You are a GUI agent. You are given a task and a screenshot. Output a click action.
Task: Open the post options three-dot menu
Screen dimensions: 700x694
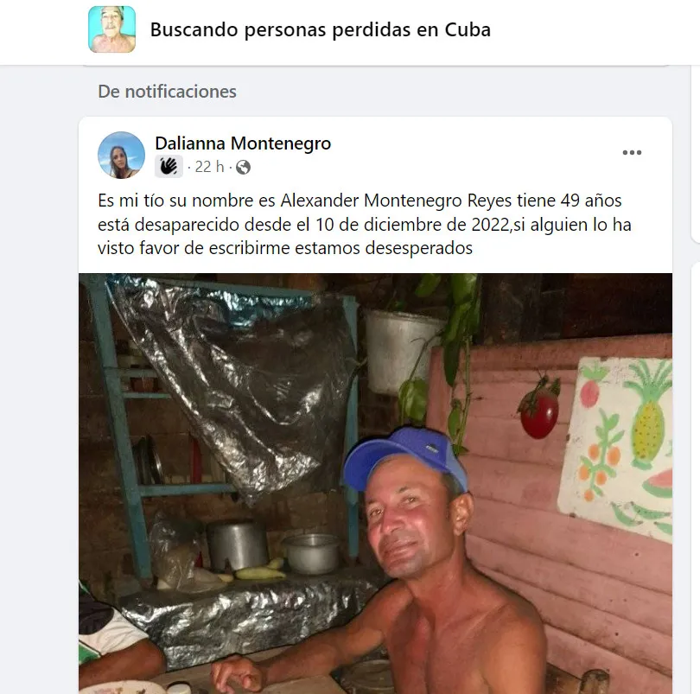pyautogui.click(x=632, y=153)
